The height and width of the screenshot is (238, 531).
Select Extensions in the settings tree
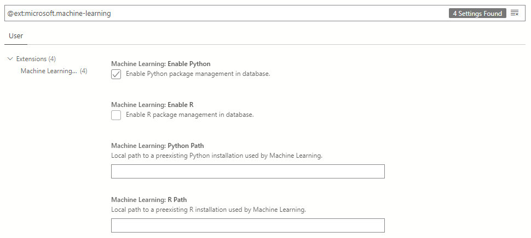pyautogui.click(x=31, y=59)
